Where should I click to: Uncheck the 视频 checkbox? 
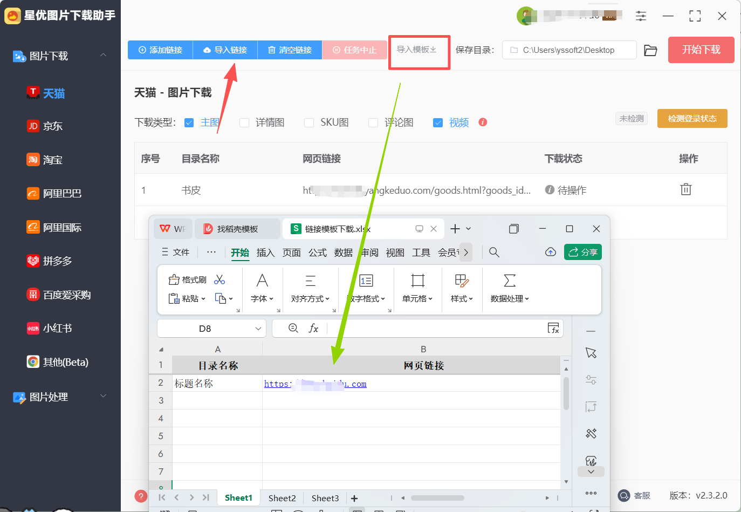pos(438,122)
